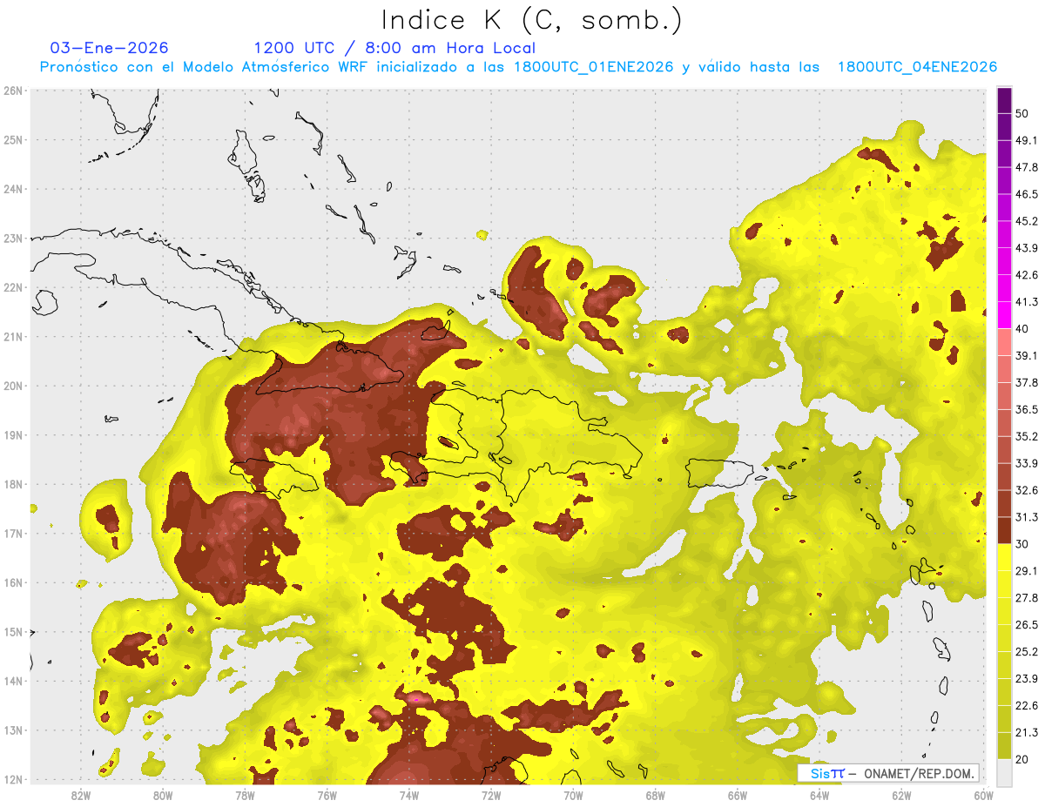The image size is (1045, 807).
Task: Click the "25N" latitude label
Action: click(13, 139)
